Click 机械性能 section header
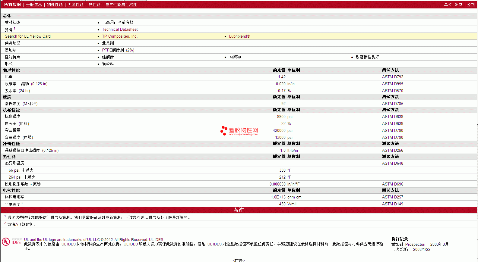 [x=11, y=110]
